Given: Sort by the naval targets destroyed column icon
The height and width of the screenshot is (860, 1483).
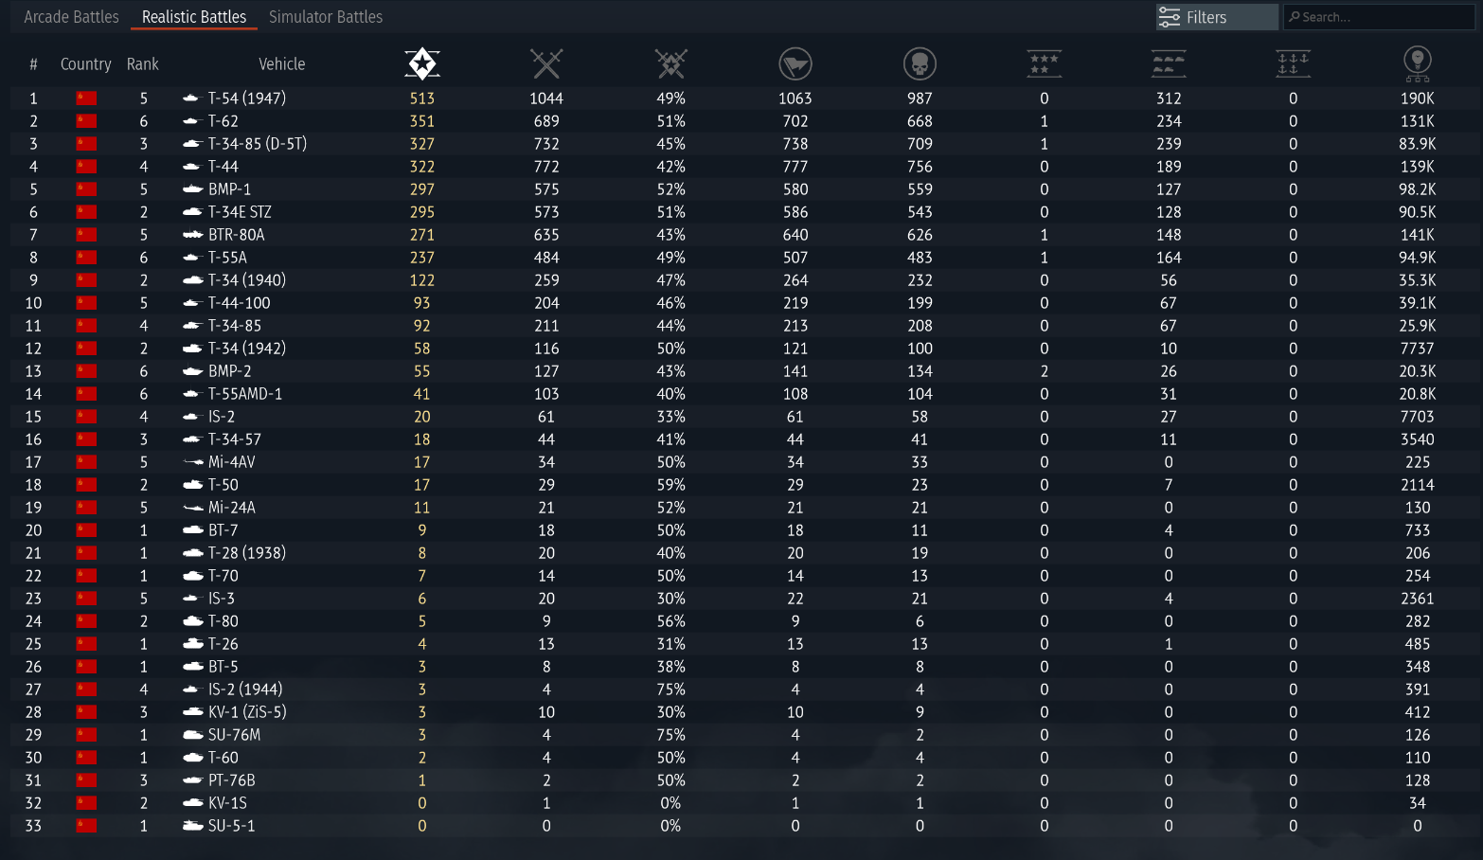Looking at the screenshot, I should [x=1294, y=64].
